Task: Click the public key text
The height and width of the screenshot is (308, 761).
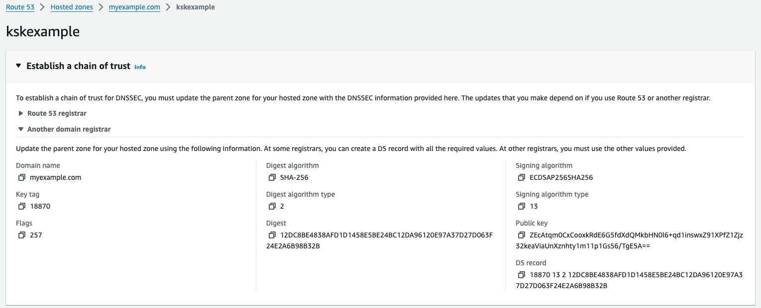Action: pos(636,240)
